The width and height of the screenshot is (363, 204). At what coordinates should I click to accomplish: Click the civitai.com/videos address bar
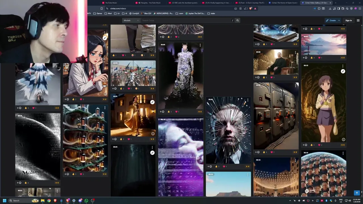(x=170, y=8)
